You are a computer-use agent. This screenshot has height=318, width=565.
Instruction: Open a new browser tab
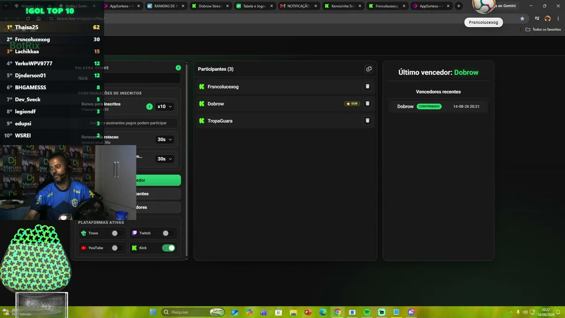pos(459,6)
